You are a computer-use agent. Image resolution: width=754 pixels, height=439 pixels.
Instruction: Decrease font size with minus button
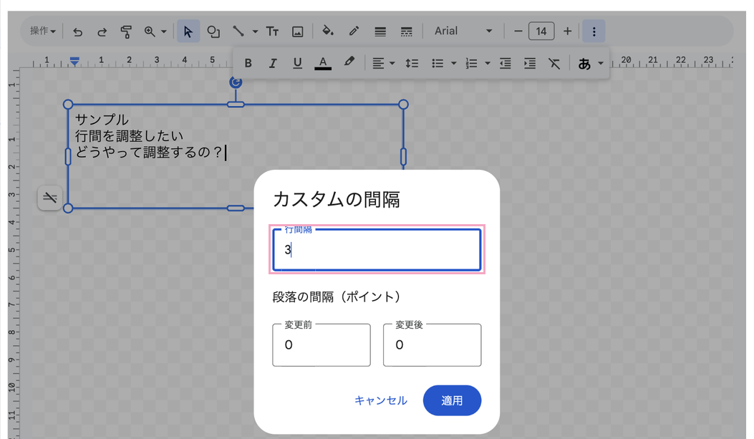(518, 32)
